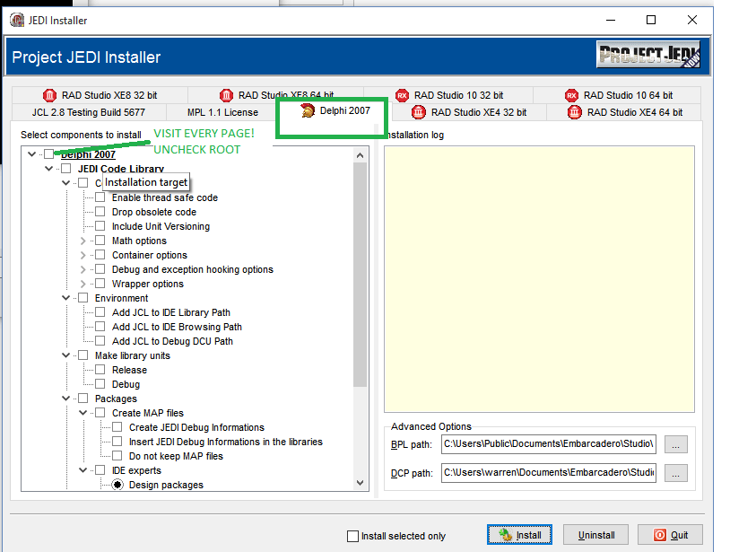
Task: Check Include Unit Versioning option
Action: 100,226
